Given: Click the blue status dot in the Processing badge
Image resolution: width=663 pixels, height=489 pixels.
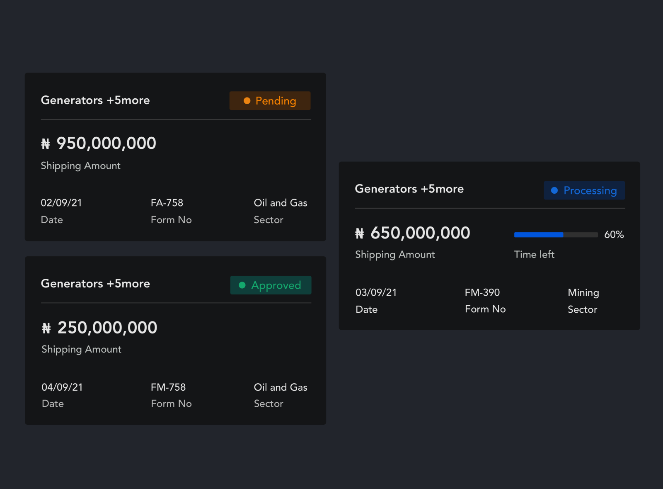Looking at the screenshot, I should coord(554,190).
